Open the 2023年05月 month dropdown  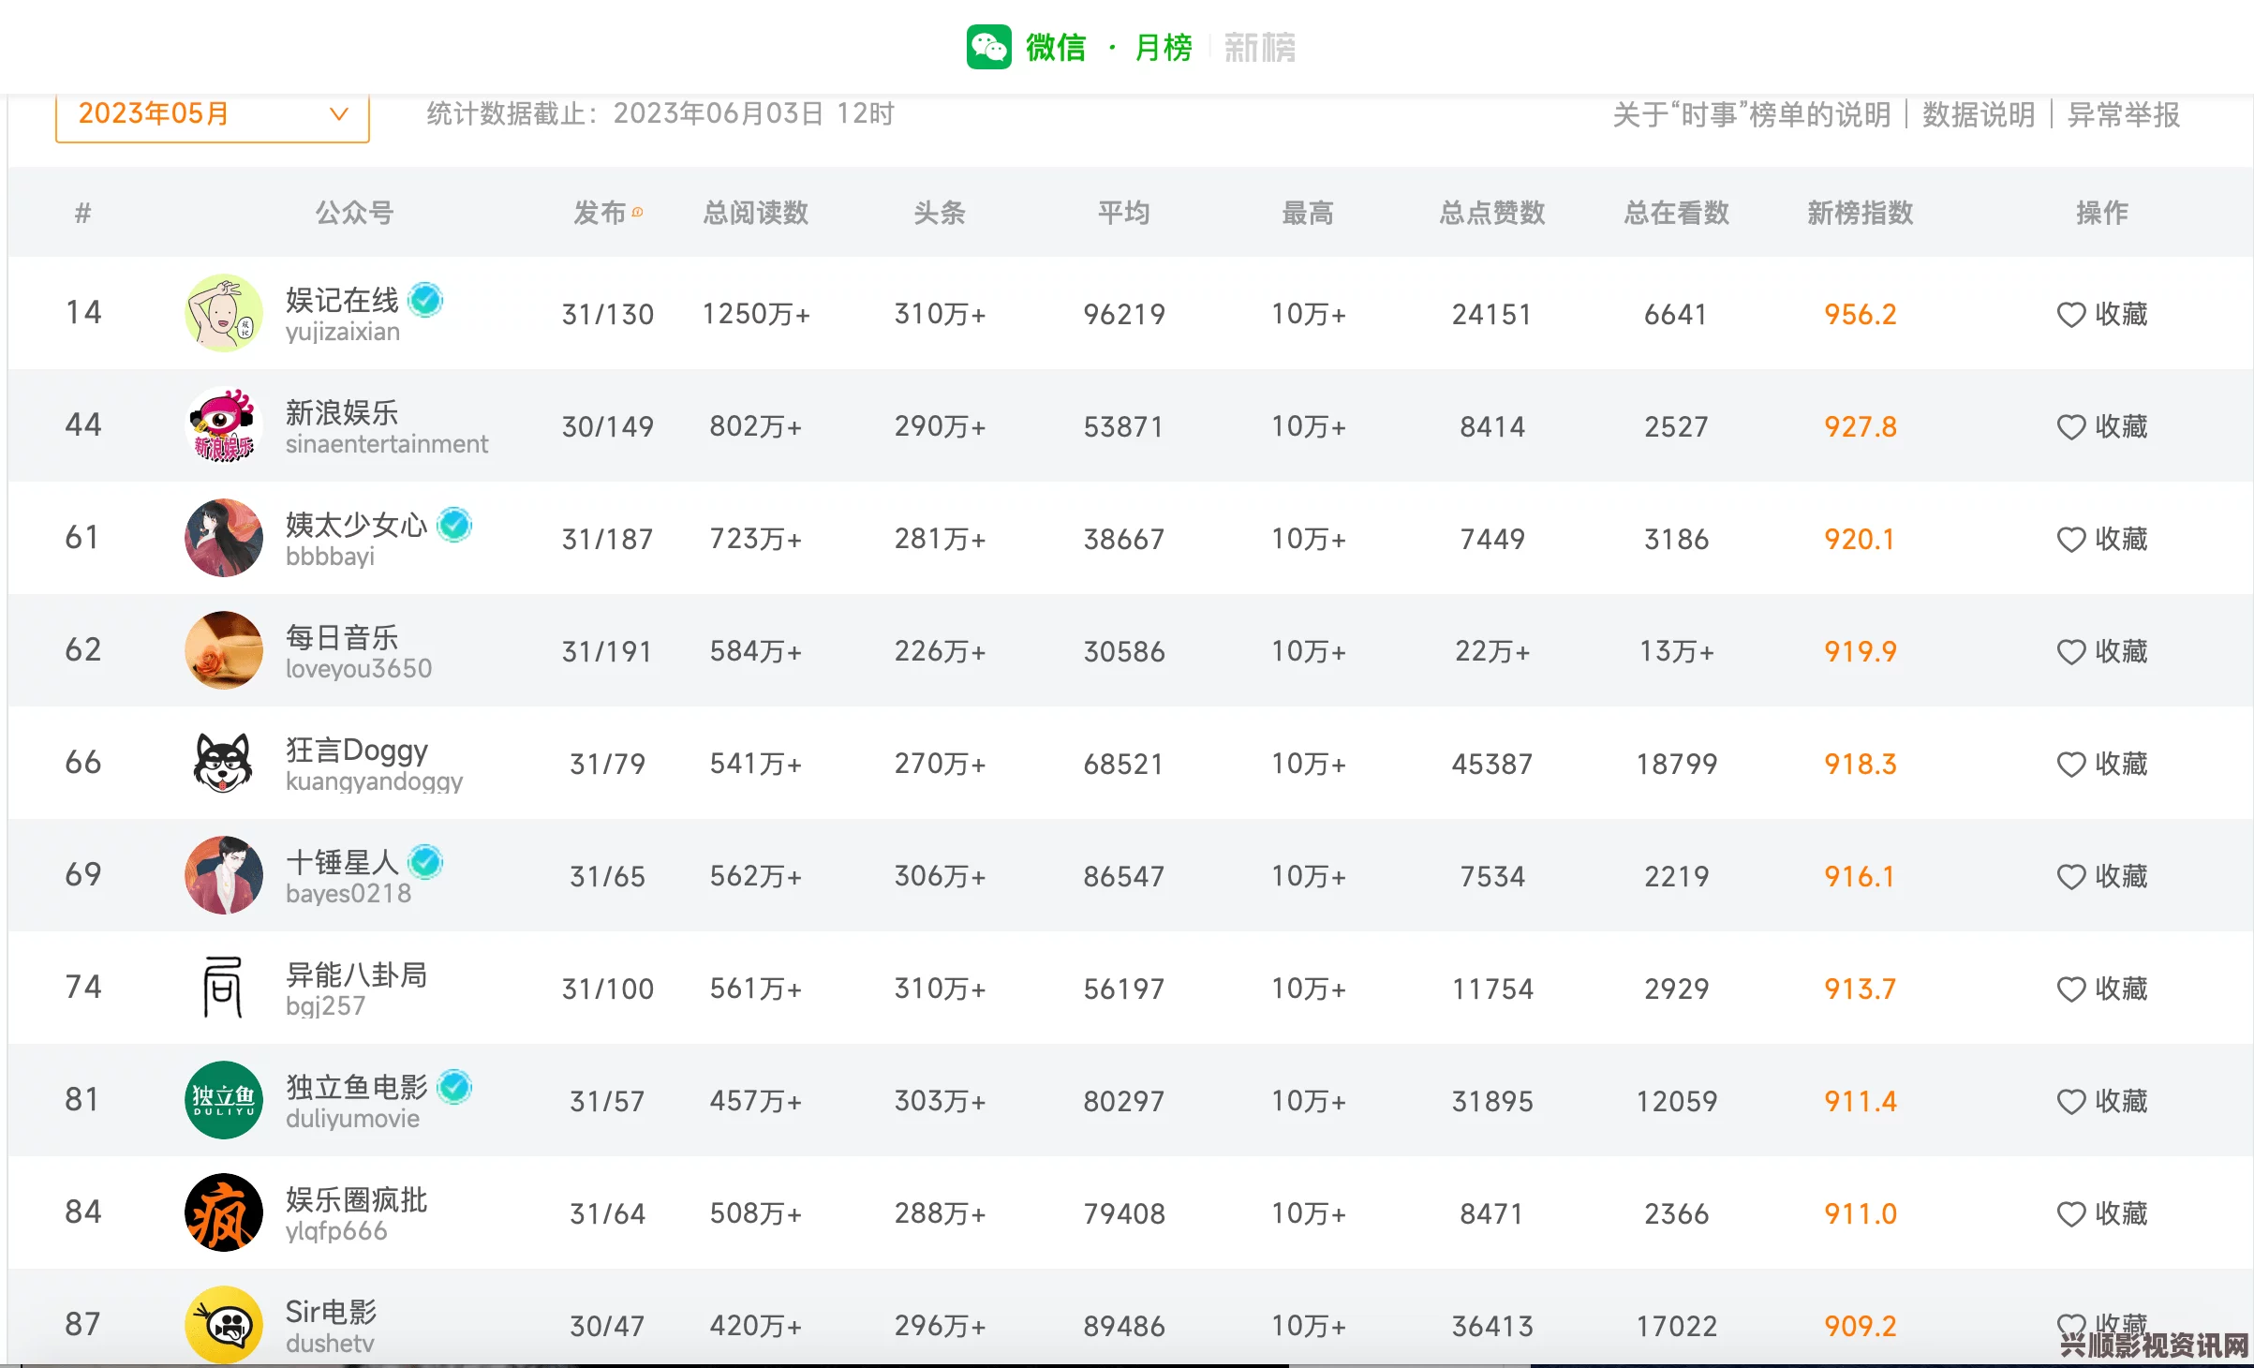[213, 115]
